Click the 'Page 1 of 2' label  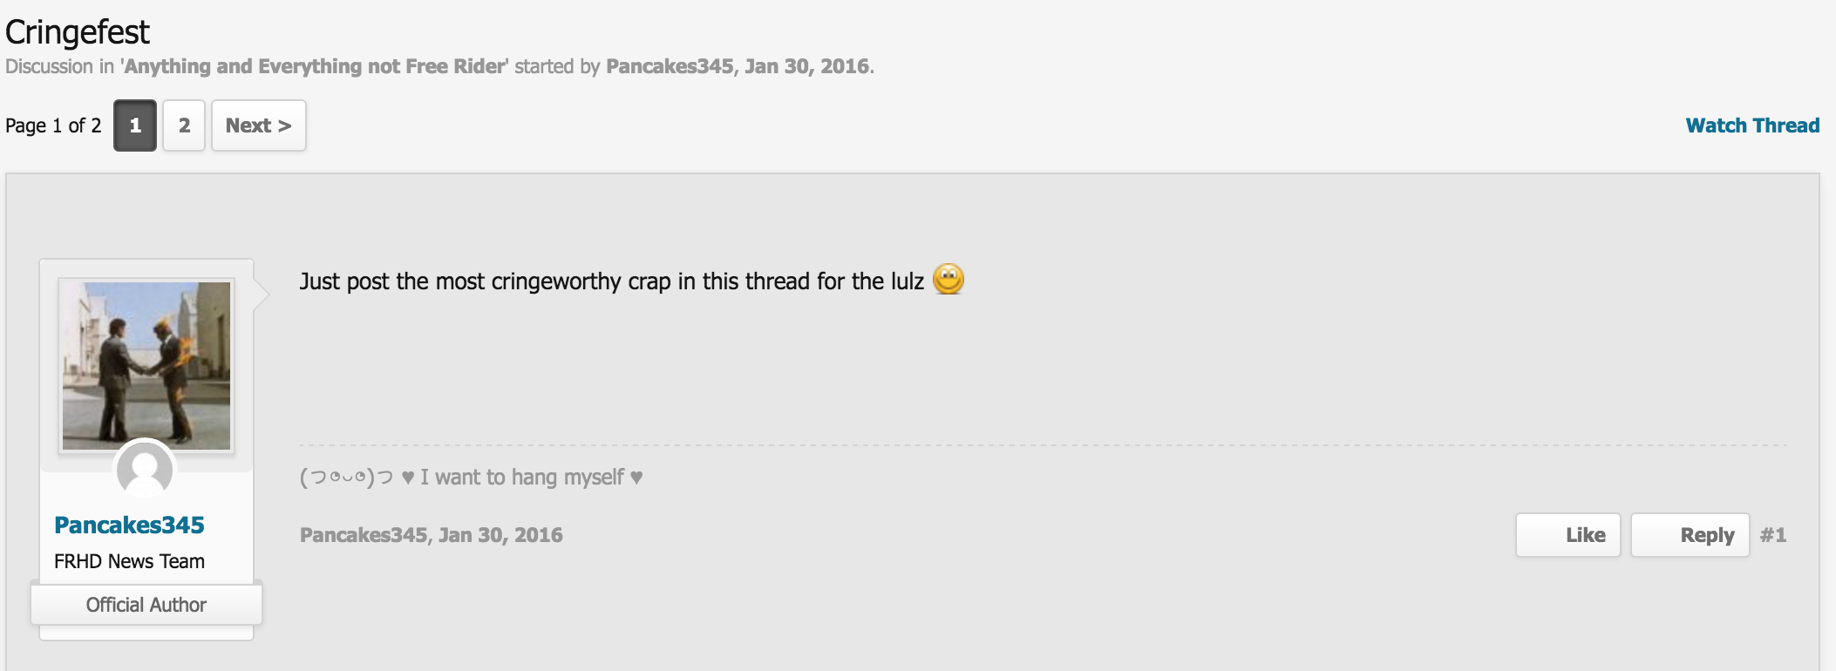pyautogui.click(x=53, y=125)
